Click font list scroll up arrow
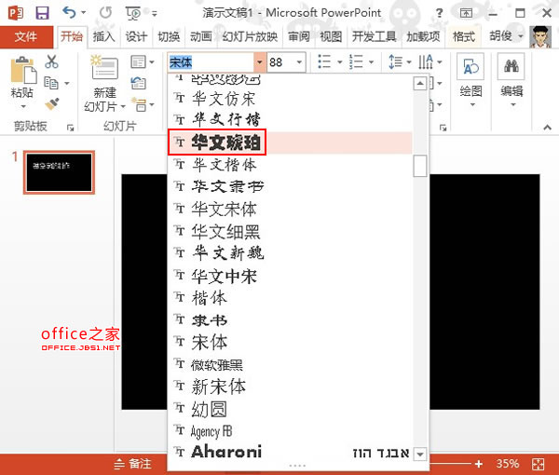The width and height of the screenshot is (559, 475). pos(420,84)
